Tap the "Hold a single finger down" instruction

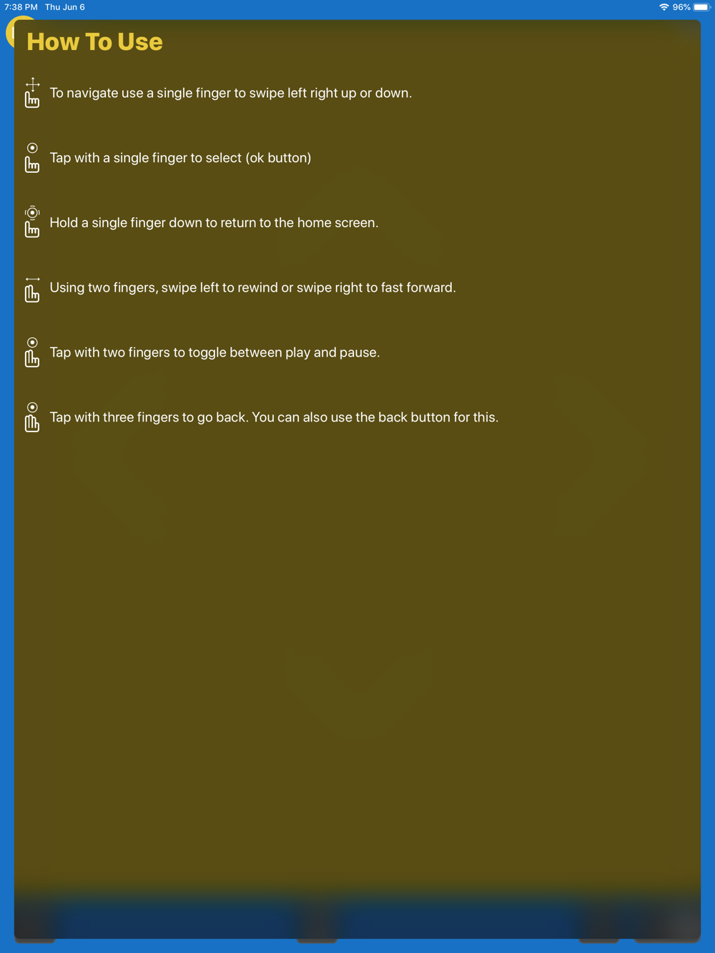(x=214, y=223)
